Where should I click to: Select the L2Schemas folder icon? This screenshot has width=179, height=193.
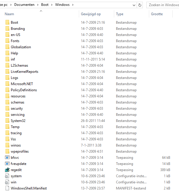(7, 66)
